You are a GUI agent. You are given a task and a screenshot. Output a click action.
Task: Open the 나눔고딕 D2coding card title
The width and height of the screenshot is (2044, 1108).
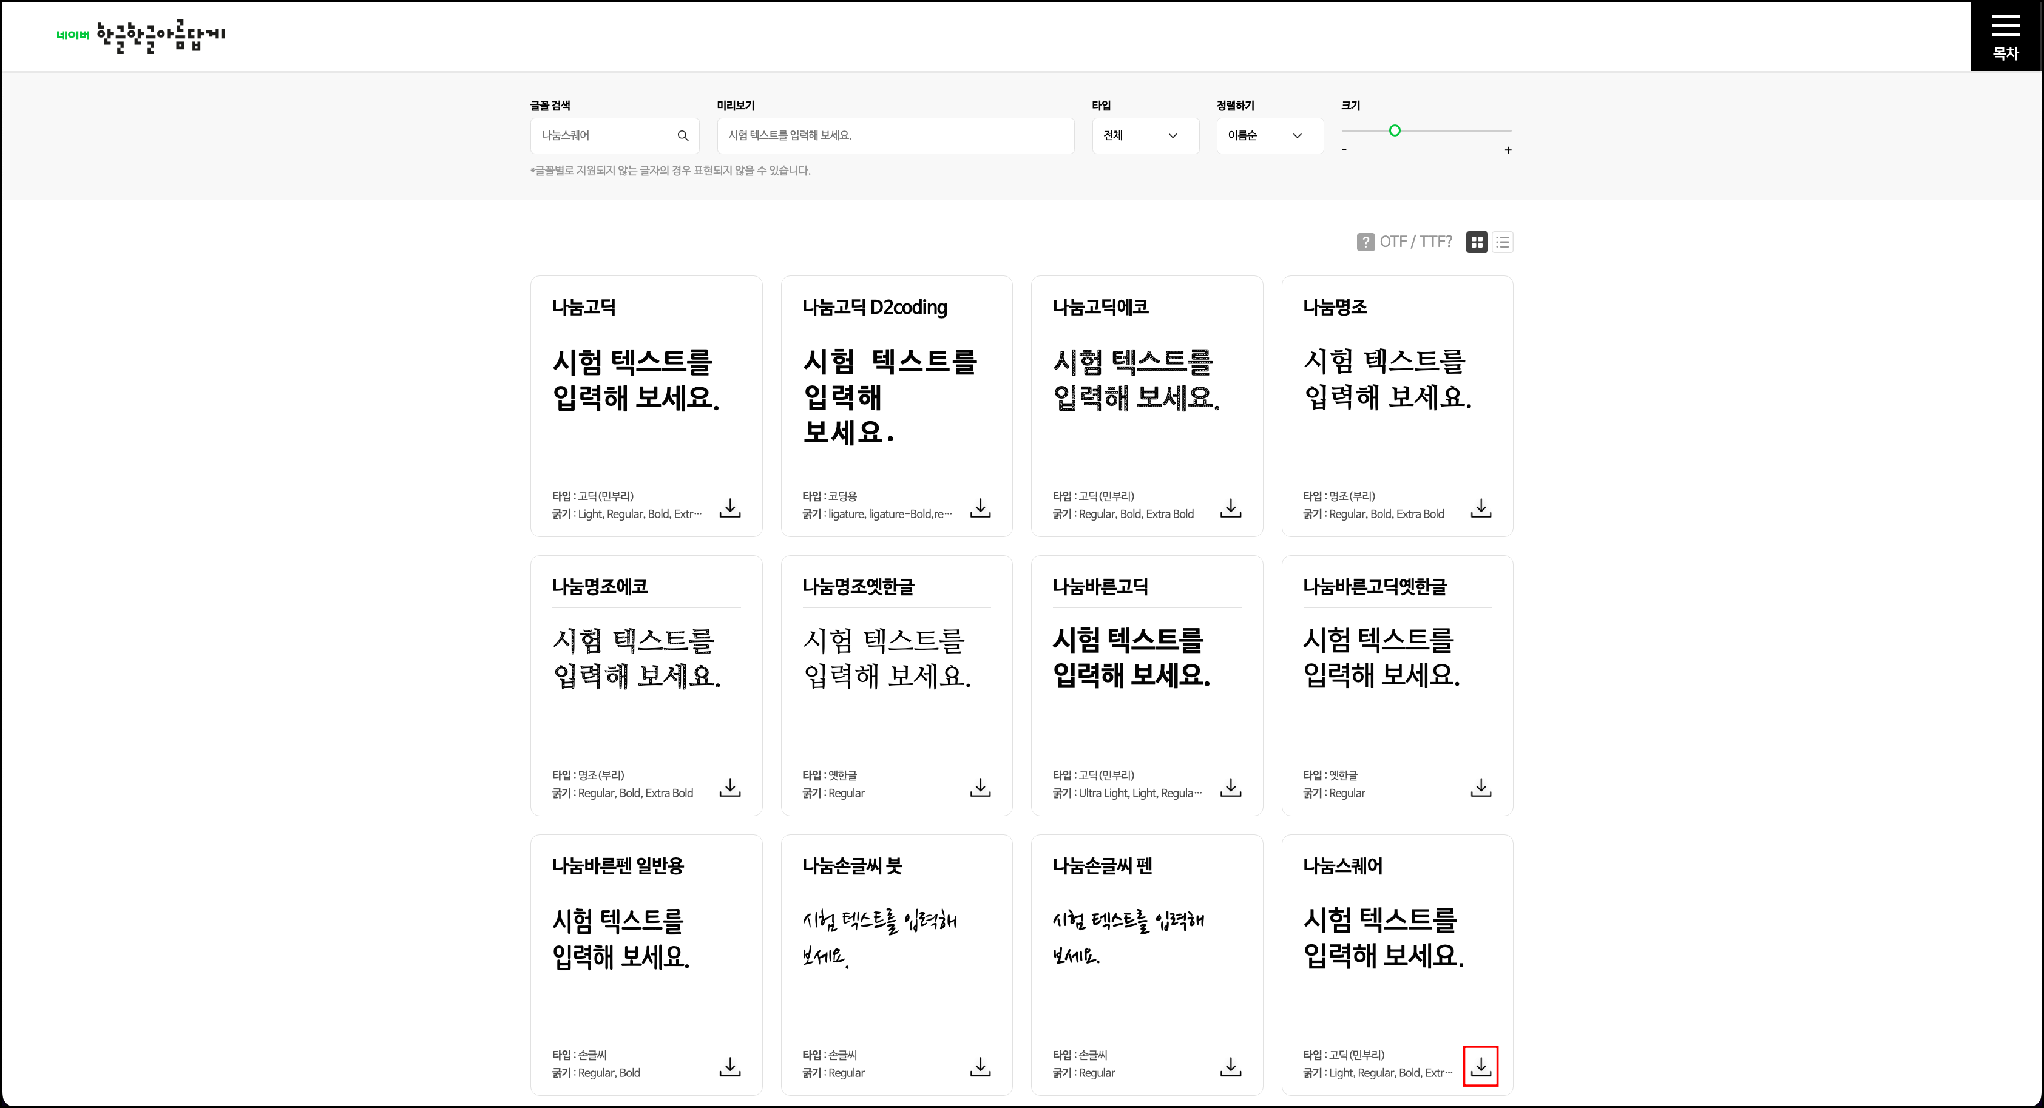(x=875, y=307)
